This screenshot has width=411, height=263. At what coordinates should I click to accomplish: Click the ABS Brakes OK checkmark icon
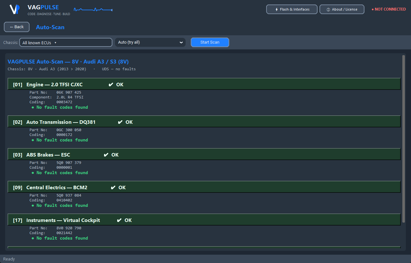click(106, 155)
